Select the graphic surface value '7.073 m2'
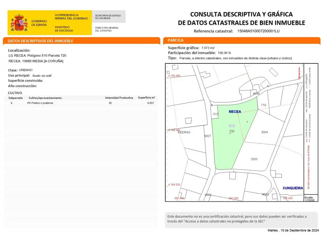 pyautogui.click(x=208, y=48)
